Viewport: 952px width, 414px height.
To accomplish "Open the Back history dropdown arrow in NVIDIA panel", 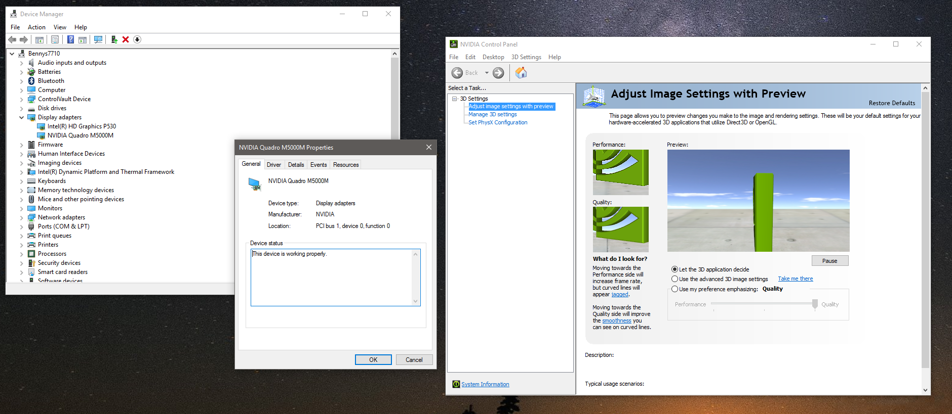I will pyautogui.click(x=487, y=73).
